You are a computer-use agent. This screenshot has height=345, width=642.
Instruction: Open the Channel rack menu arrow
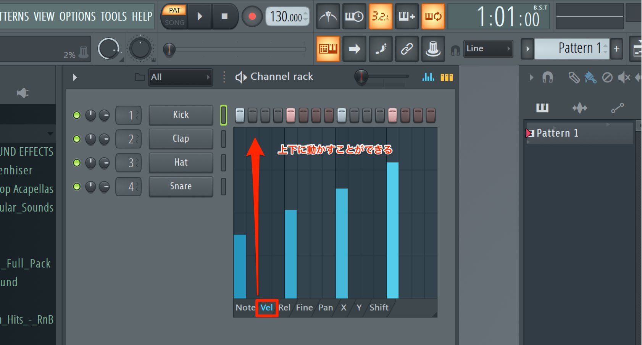coord(75,77)
